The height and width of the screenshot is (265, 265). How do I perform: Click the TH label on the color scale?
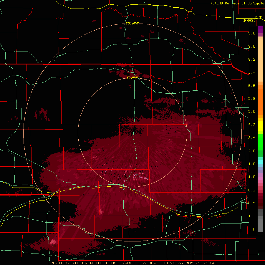point(253,229)
